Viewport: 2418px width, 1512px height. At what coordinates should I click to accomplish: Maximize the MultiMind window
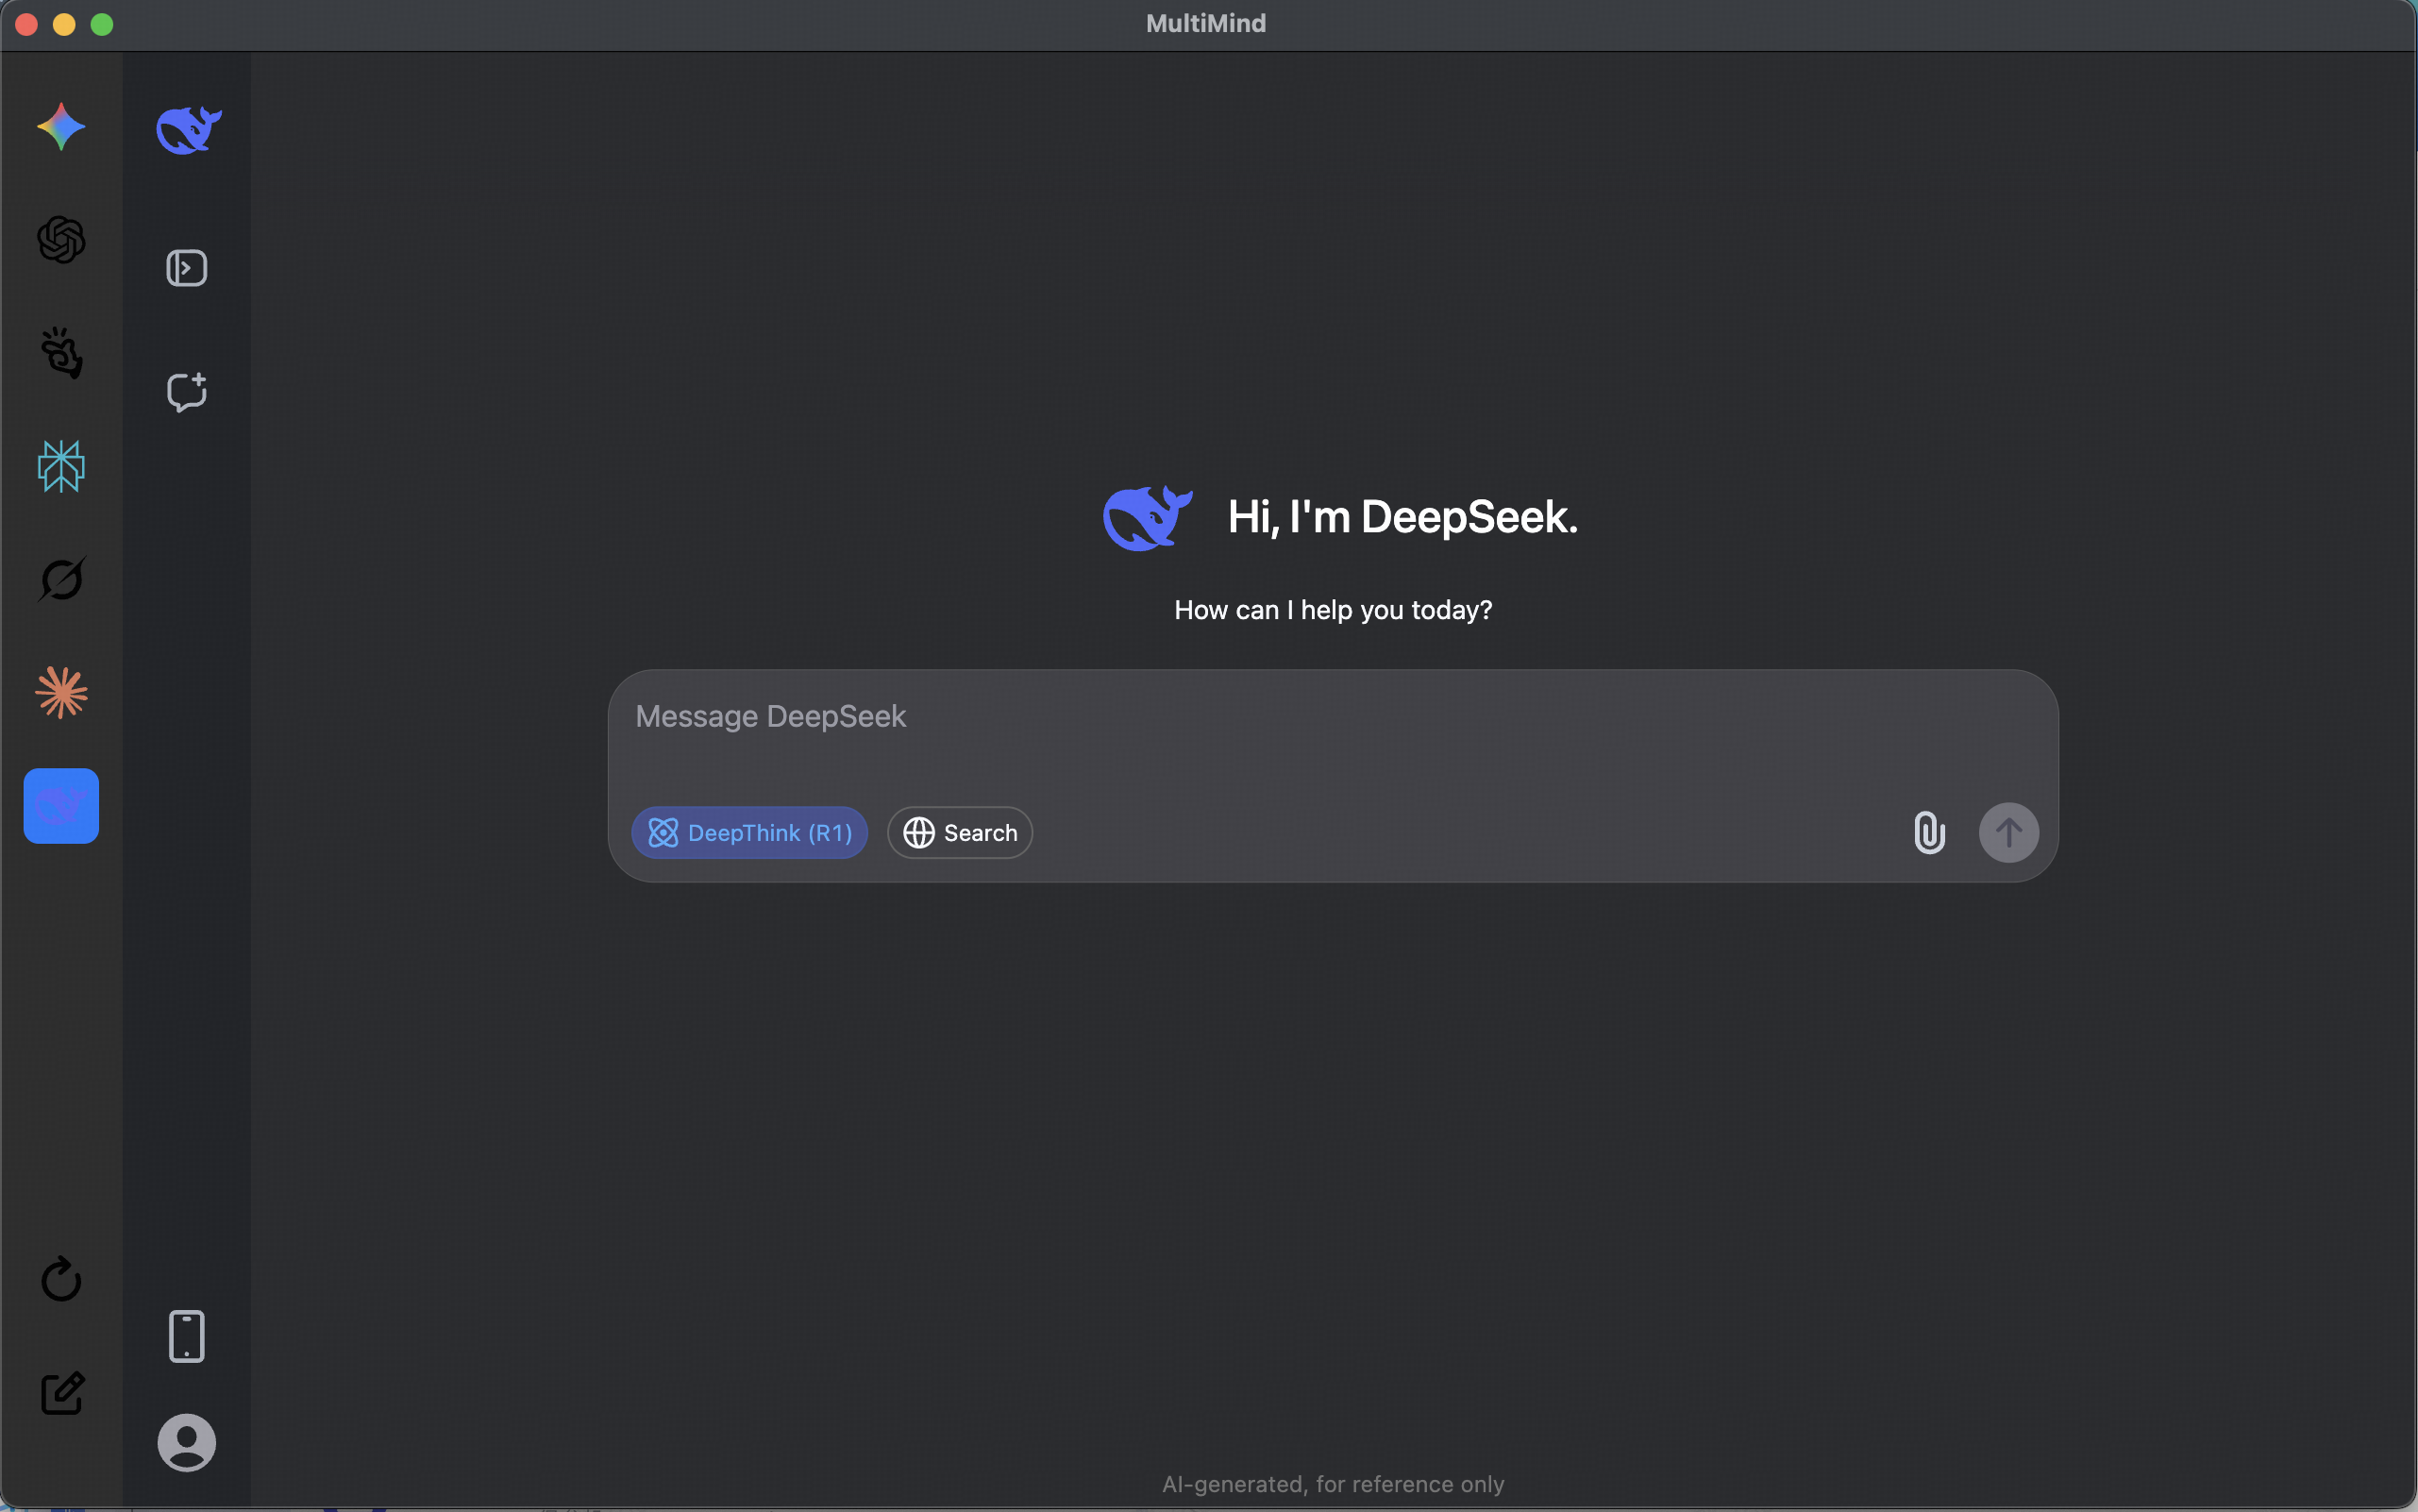[102, 24]
